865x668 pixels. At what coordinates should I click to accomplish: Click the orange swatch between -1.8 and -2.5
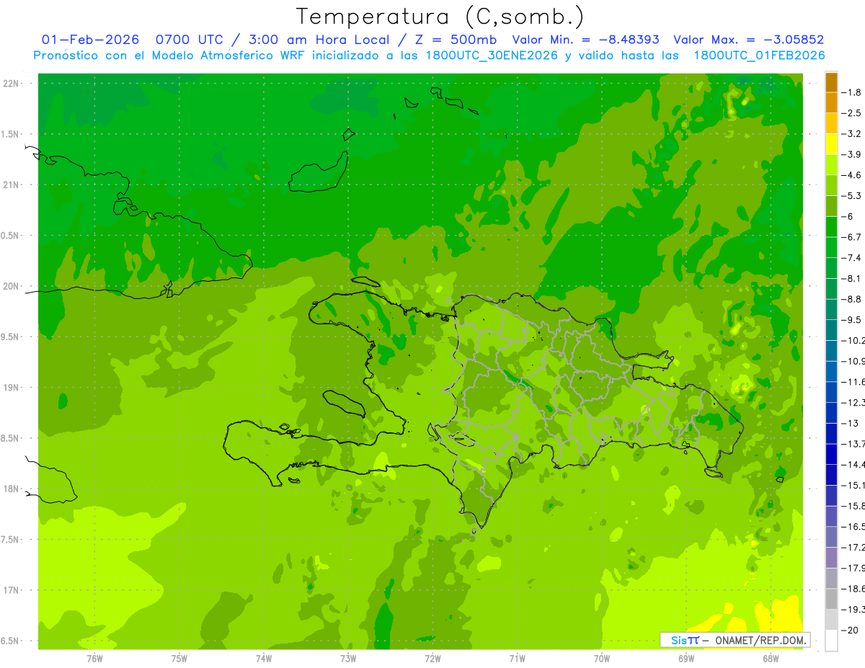click(x=831, y=102)
